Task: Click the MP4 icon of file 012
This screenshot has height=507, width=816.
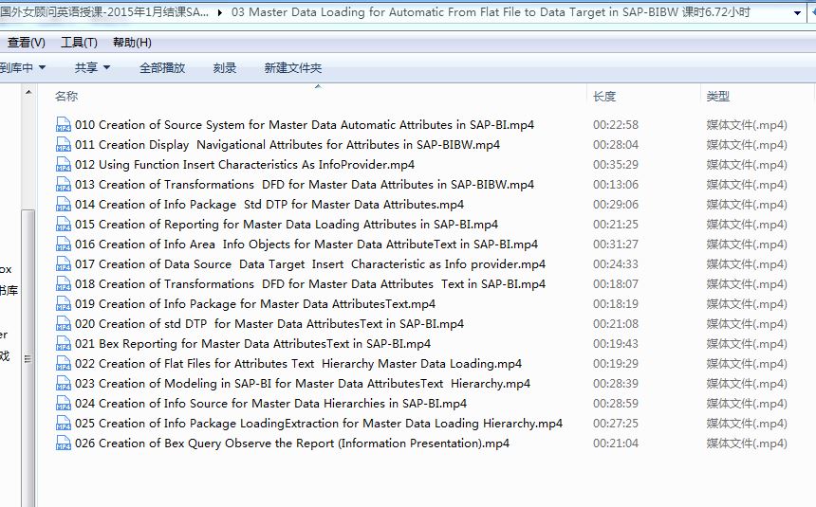Action: tap(63, 164)
